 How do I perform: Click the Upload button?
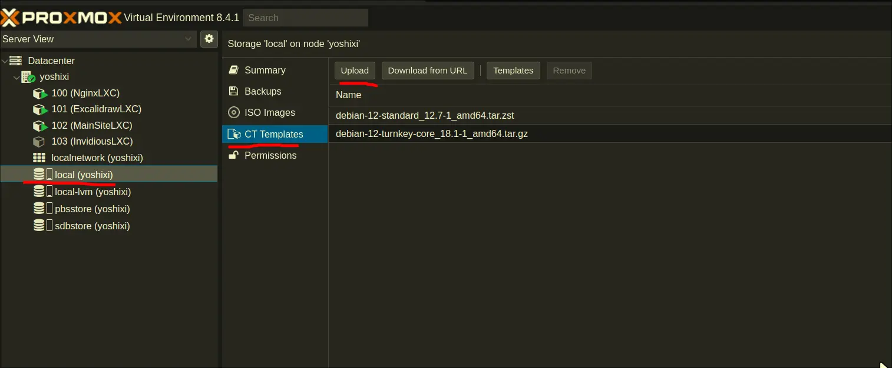coord(355,71)
